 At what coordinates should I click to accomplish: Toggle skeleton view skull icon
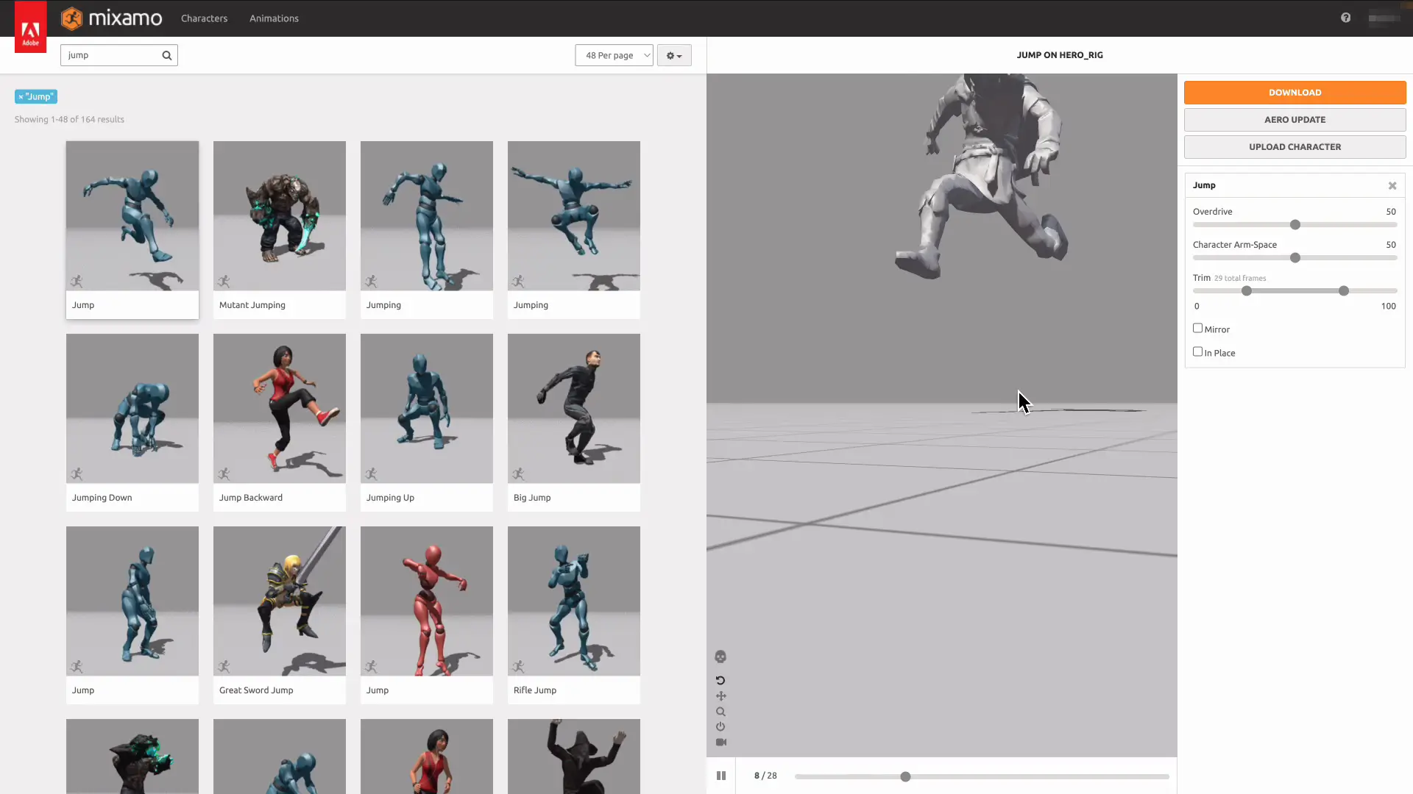coord(720,657)
